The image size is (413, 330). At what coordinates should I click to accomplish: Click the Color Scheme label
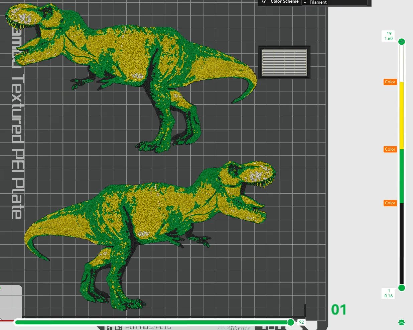(284, 2)
